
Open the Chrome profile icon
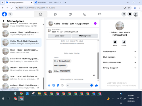(135, 8)
